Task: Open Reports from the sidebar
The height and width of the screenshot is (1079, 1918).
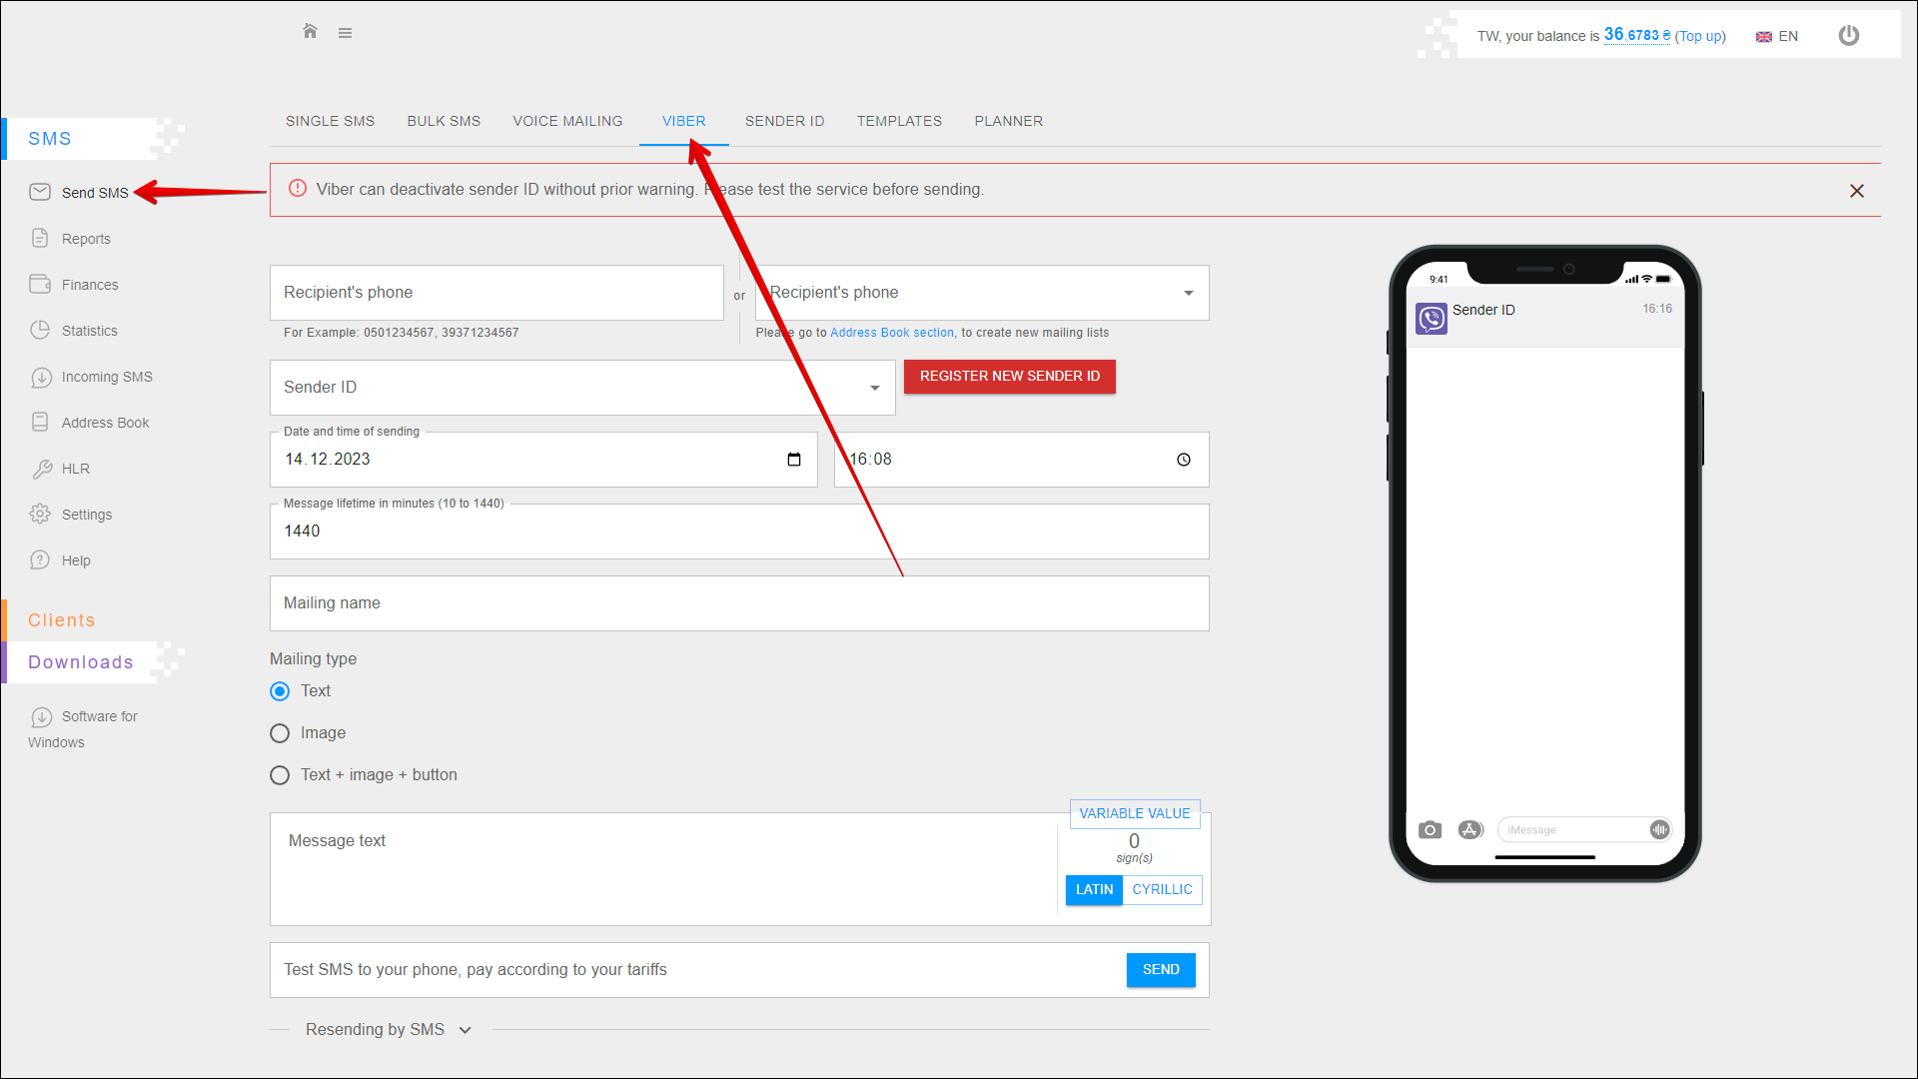Action: click(x=86, y=239)
